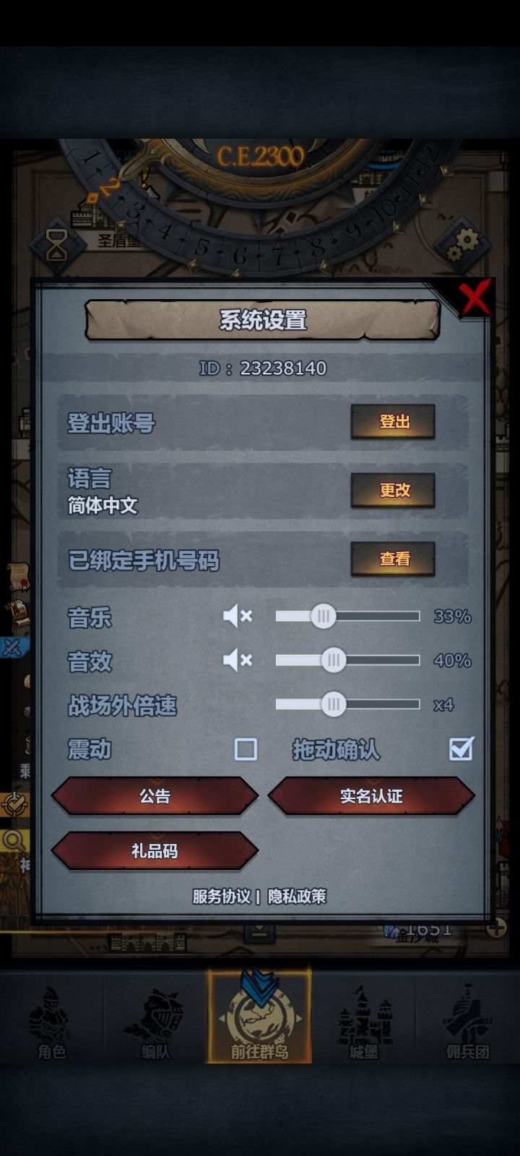
Task: Open the 公告 announcements button
Action: [x=155, y=796]
